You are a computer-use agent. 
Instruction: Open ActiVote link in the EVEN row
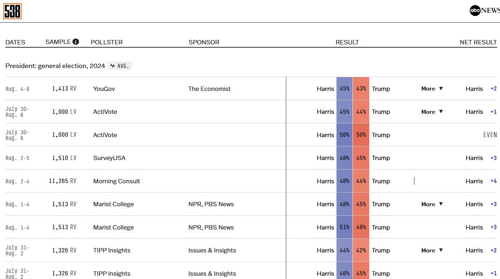(105, 135)
